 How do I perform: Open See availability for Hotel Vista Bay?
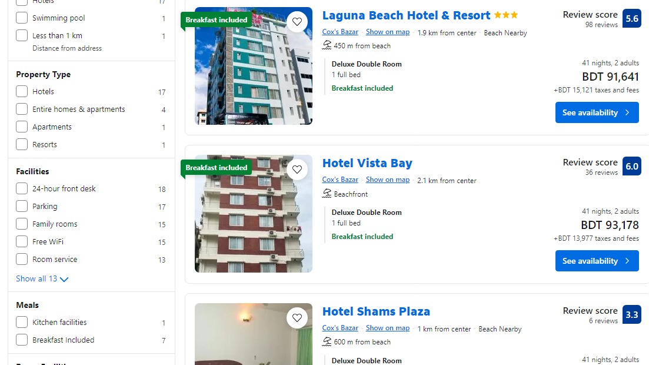[597, 261]
